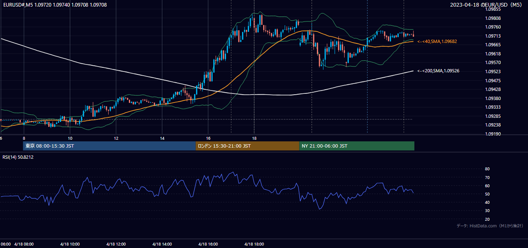This screenshot has height=248, width=528.
Task: Click price axis value 1.09855
Action: tap(492, 9)
